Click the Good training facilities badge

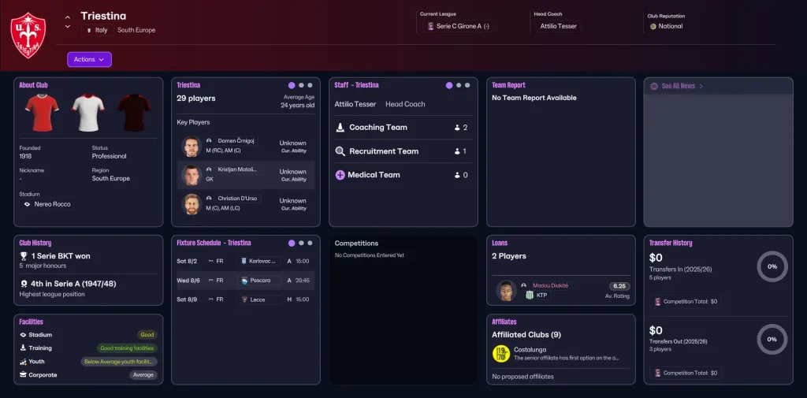point(127,348)
